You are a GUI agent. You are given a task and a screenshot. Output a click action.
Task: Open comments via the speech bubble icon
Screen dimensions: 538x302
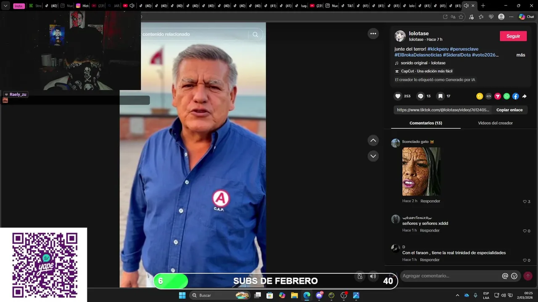(420, 96)
